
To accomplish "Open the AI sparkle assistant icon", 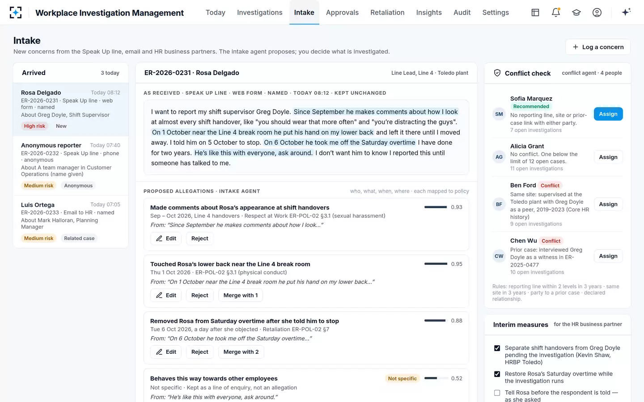I will click(x=626, y=12).
